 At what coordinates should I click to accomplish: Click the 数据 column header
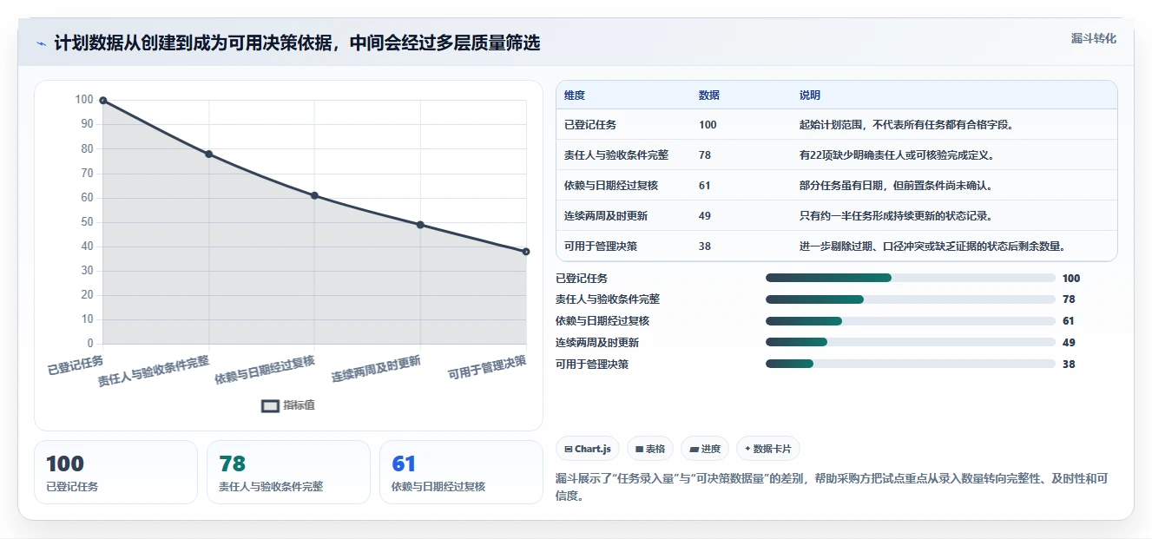click(x=709, y=95)
